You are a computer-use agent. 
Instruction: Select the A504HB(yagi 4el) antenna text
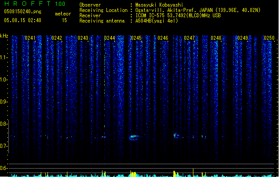(x=157, y=21)
